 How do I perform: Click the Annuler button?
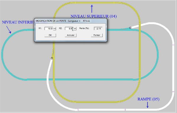point(71,35)
